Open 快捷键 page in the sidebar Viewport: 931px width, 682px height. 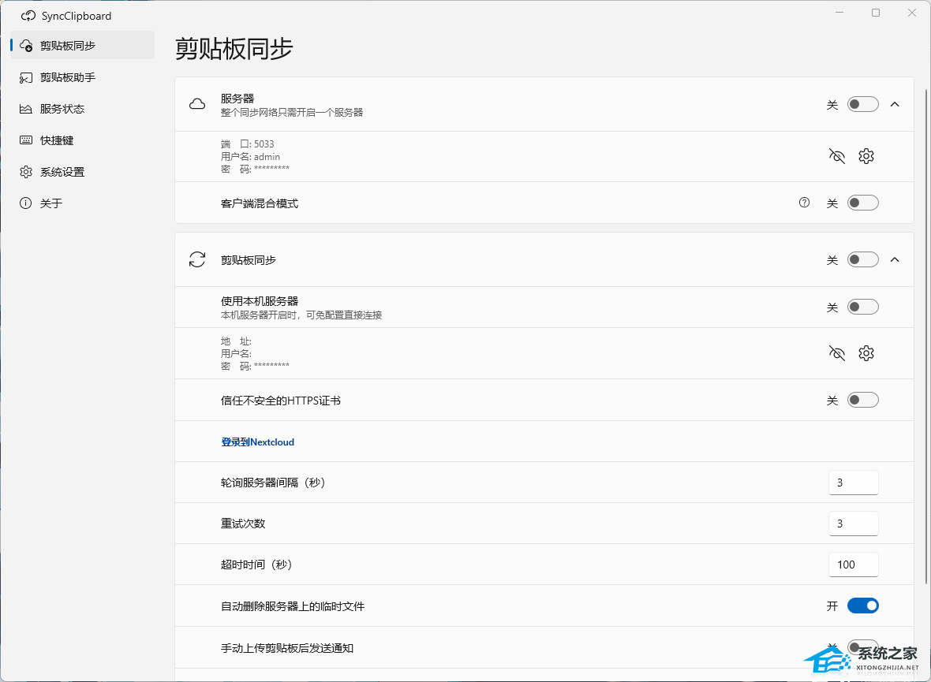click(x=57, y=140)
